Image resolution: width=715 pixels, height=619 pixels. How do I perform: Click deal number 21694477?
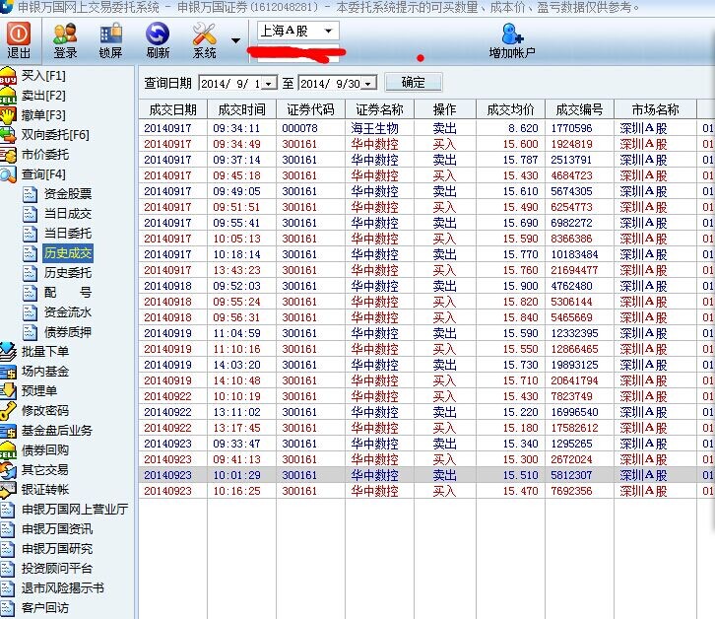pos(574,270)
